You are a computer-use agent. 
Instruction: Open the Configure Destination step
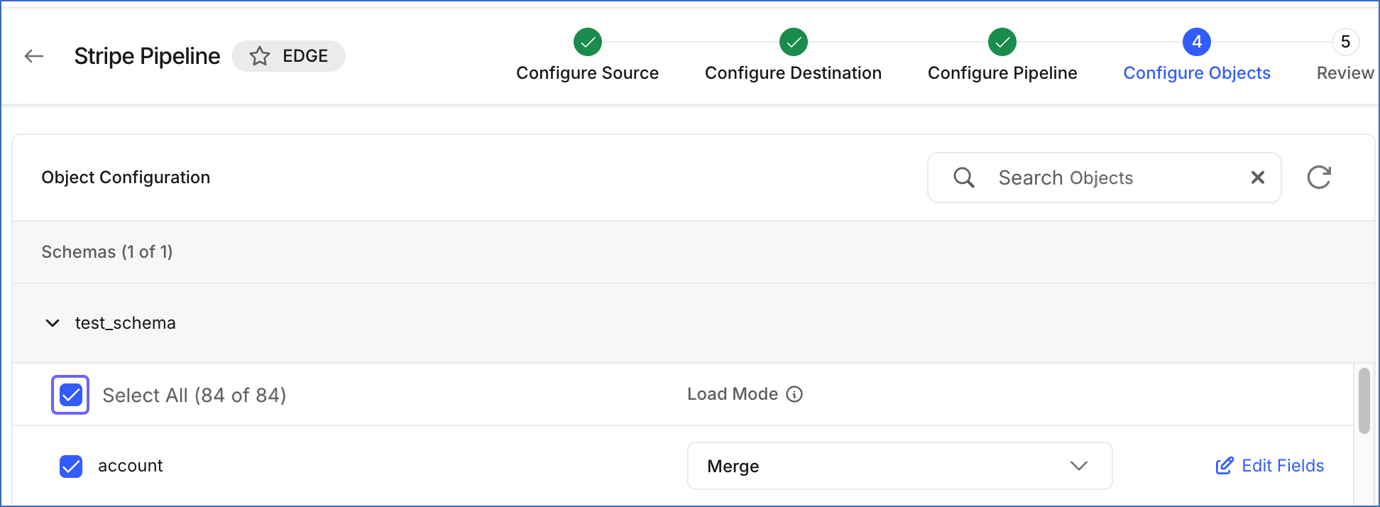point(794,73)
